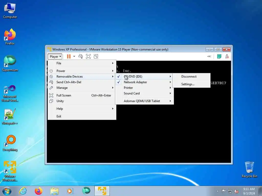
Task: Select Adomax QEMU USB Tablet entry
Action: [144, 101]
